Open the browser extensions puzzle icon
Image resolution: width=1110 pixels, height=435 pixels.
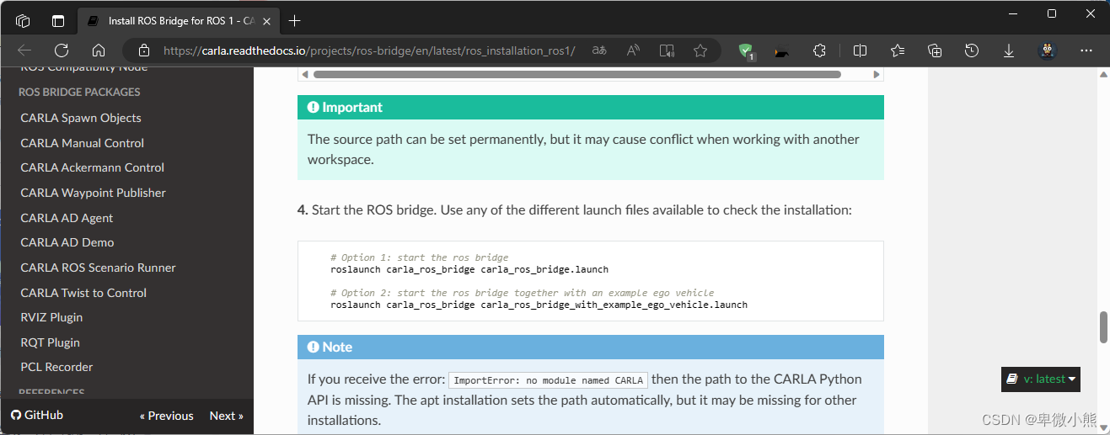[819, 50]
